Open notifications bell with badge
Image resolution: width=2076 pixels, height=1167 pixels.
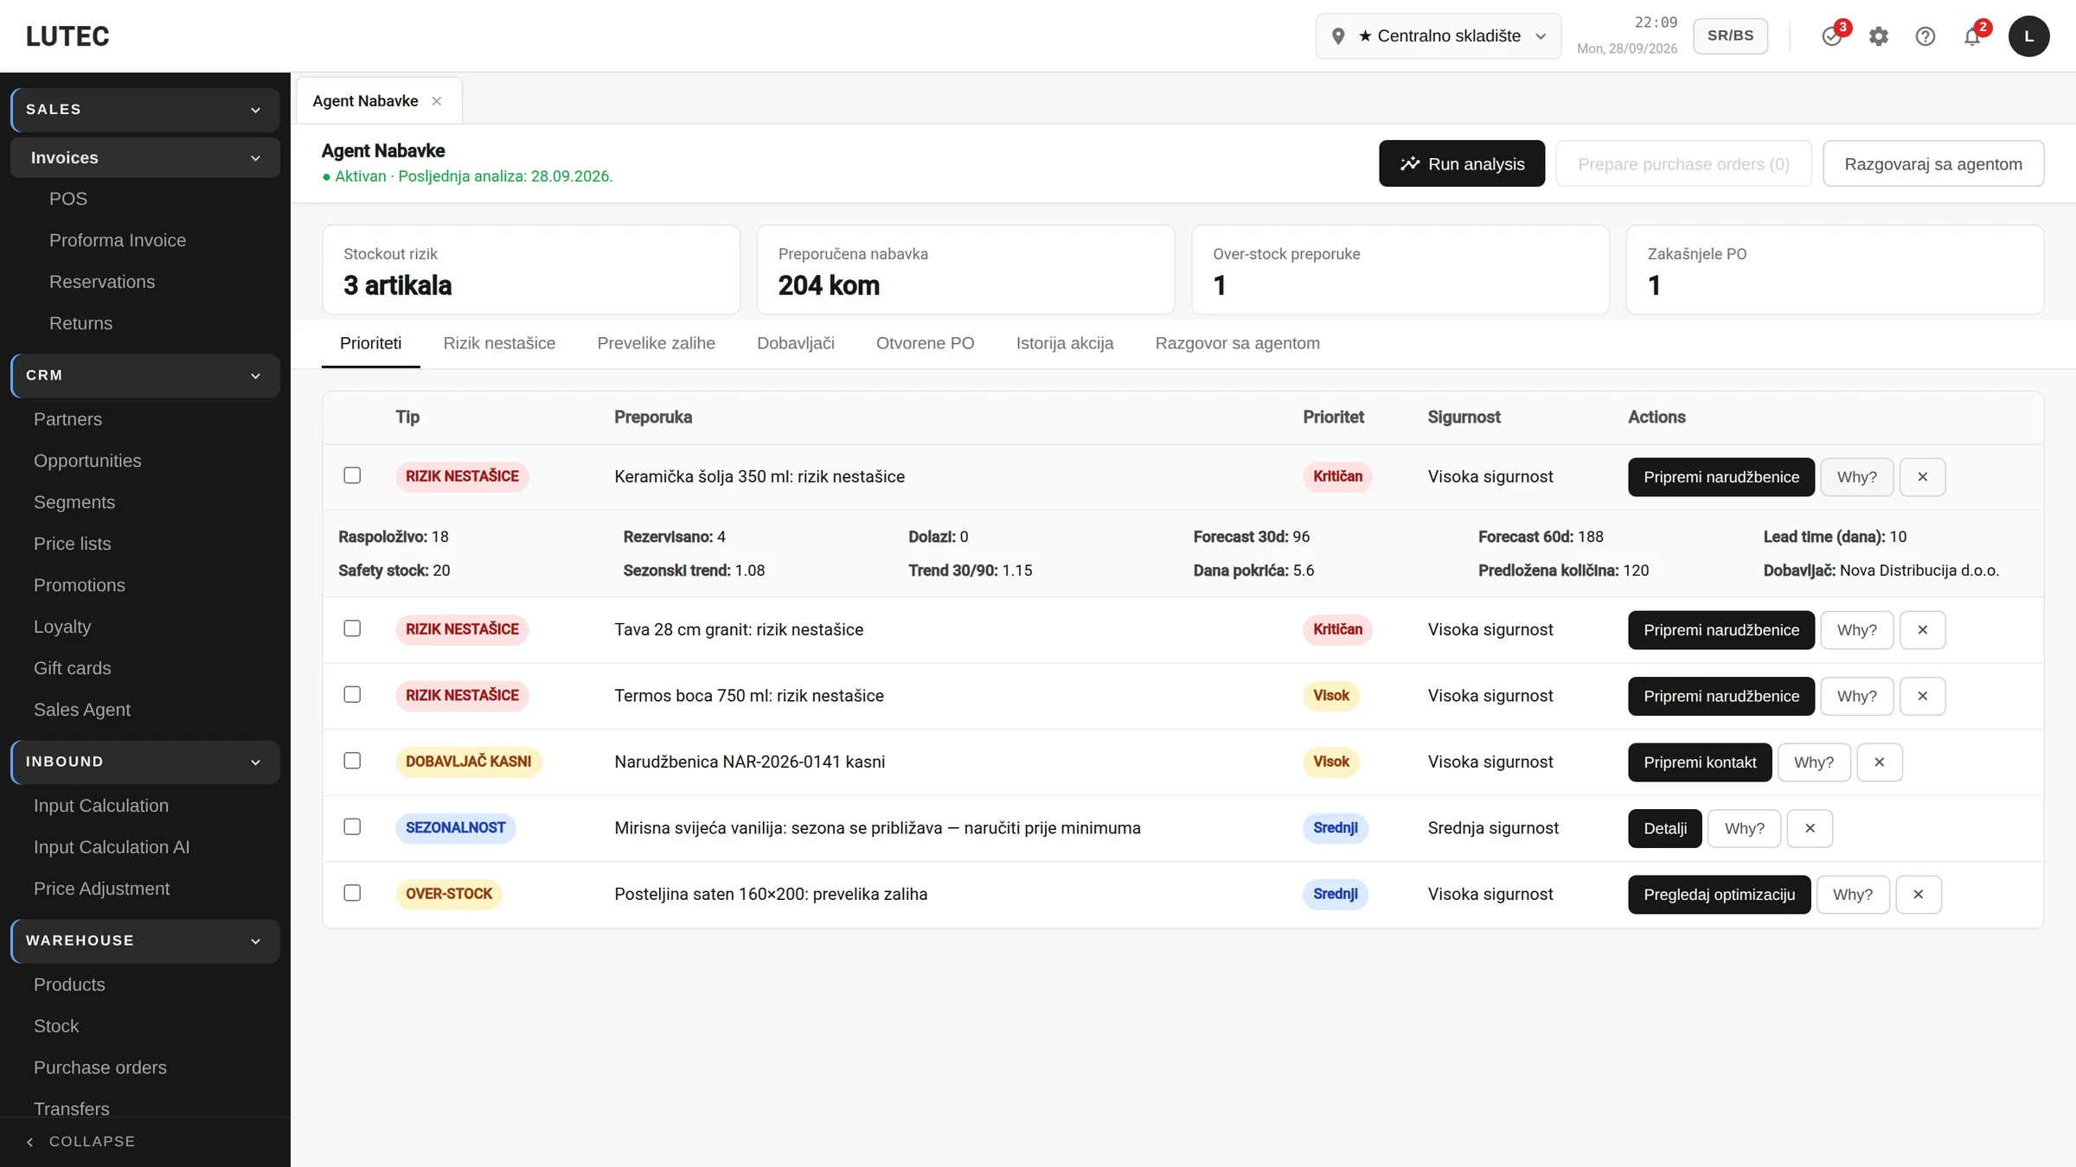pyautogui.click(x=1972, y=36)
